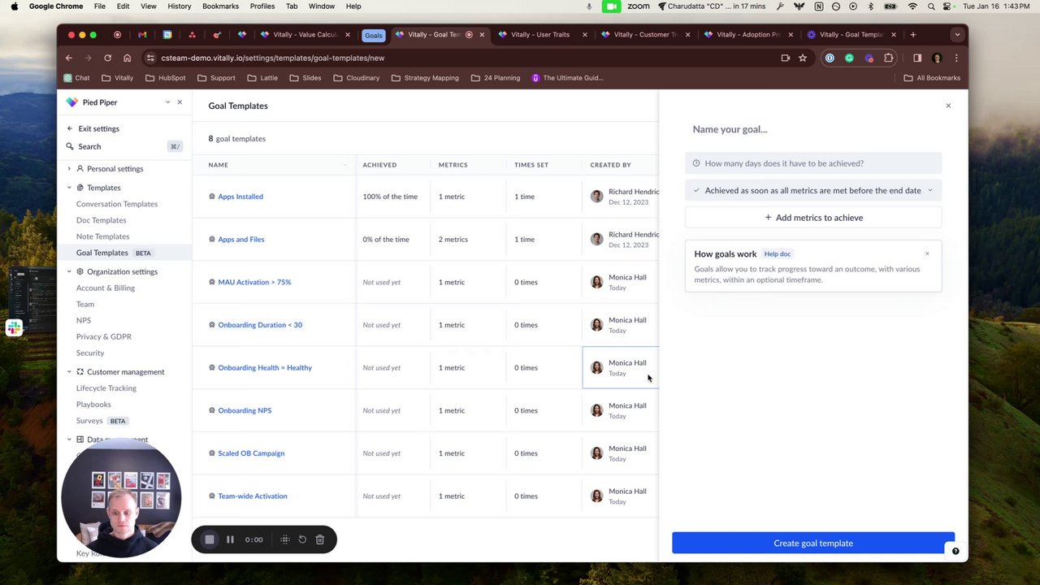
Task: Click the days to achieve field
Action: [813, 163]
